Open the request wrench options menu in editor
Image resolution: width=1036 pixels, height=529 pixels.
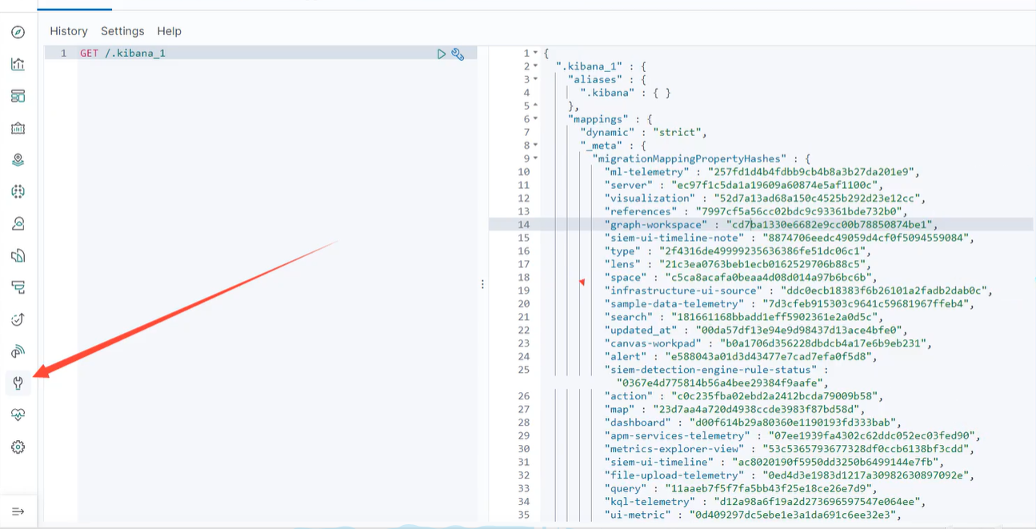[458, 54]
